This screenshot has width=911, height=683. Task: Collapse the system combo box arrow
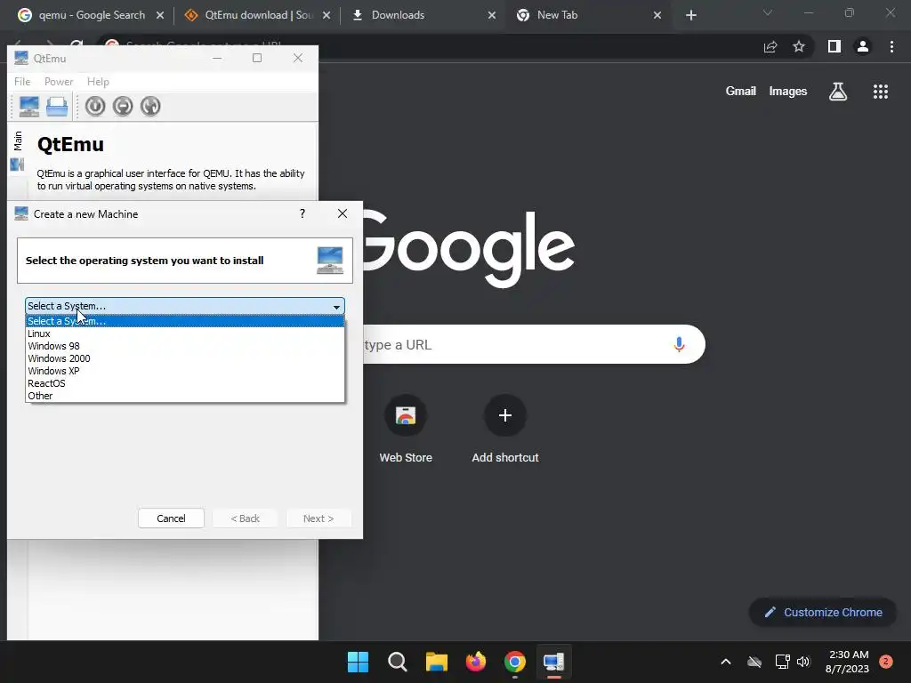click(336, 306)
